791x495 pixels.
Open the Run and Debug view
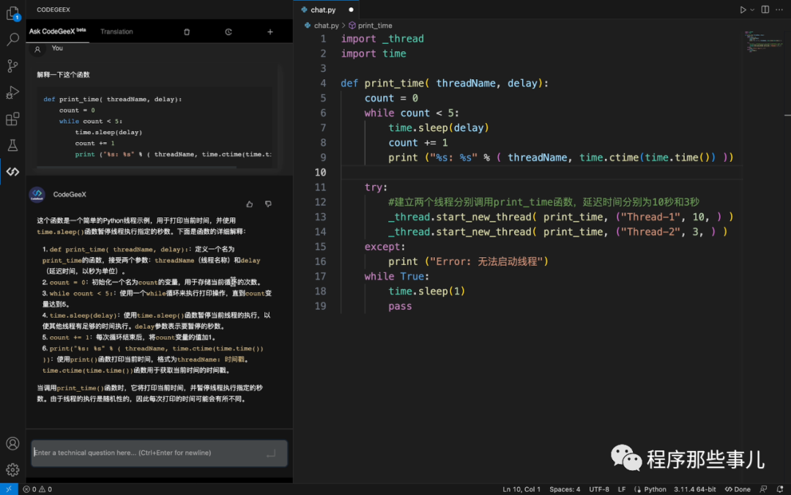click(x=12, y=92)
